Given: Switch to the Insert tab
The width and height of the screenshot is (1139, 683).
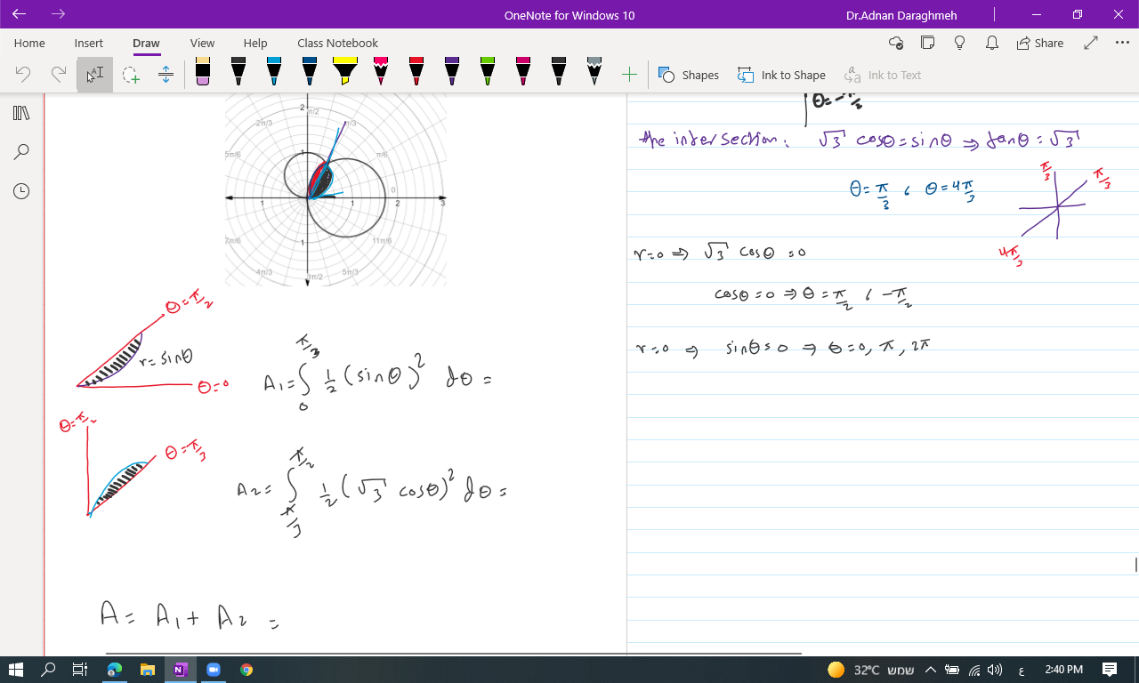Looking at the screenshot, I should (88, 43).
